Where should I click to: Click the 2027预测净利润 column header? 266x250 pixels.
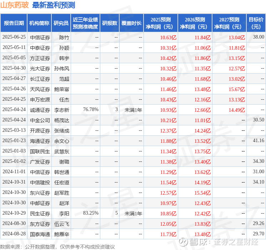click(229, 23)
